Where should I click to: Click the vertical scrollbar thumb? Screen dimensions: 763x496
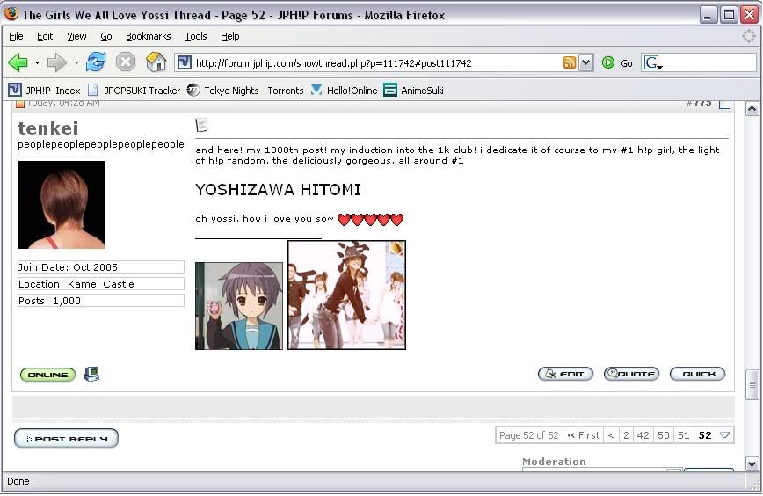[x=752, y=384]
